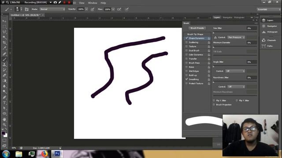Viewport: 282px width, 158px height.
Task: Select Brush Tip Shape option
Action: pos(195,34)
